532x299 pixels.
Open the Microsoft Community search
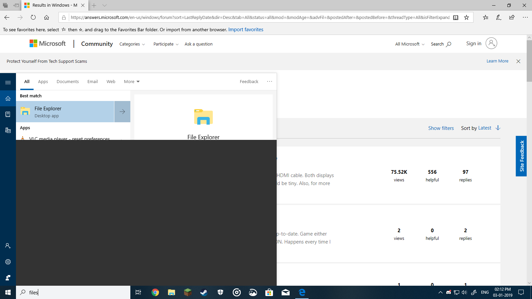441,44
